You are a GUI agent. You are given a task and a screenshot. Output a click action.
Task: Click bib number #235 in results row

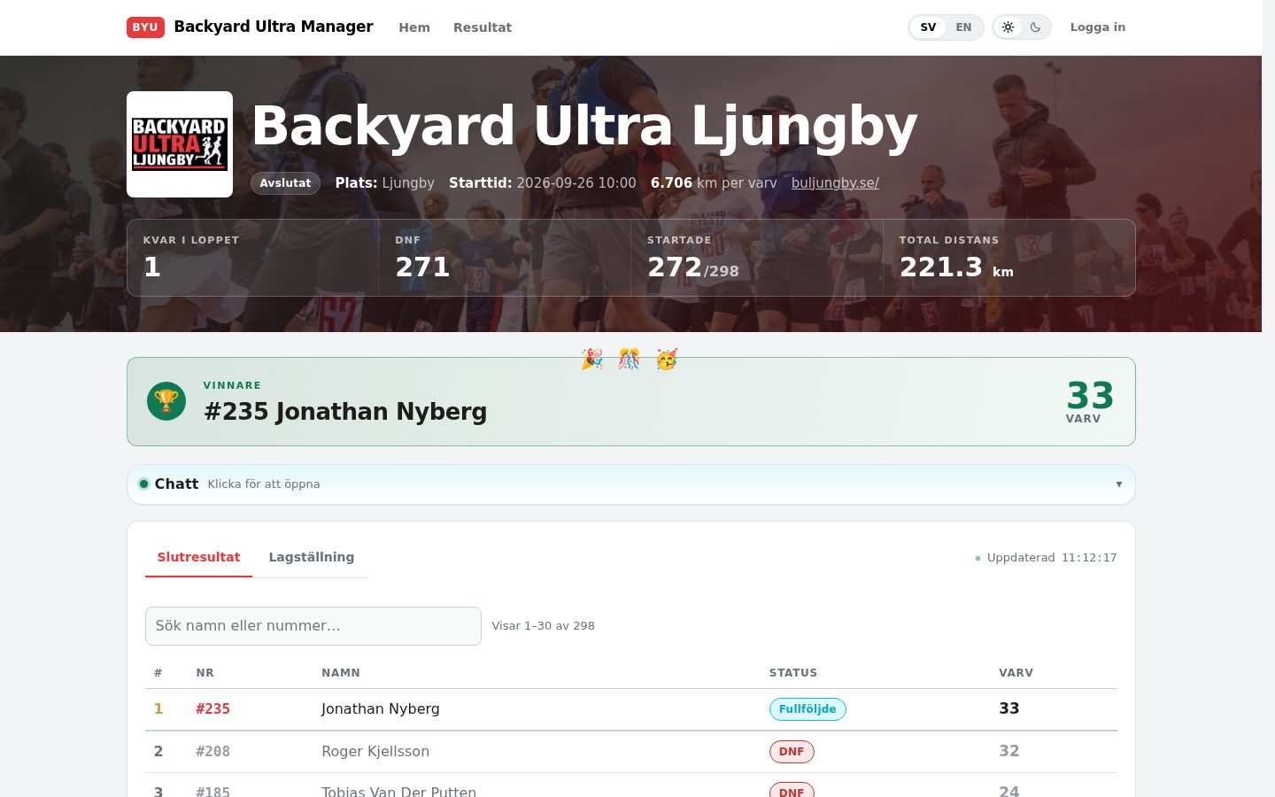tap(212, 708)
